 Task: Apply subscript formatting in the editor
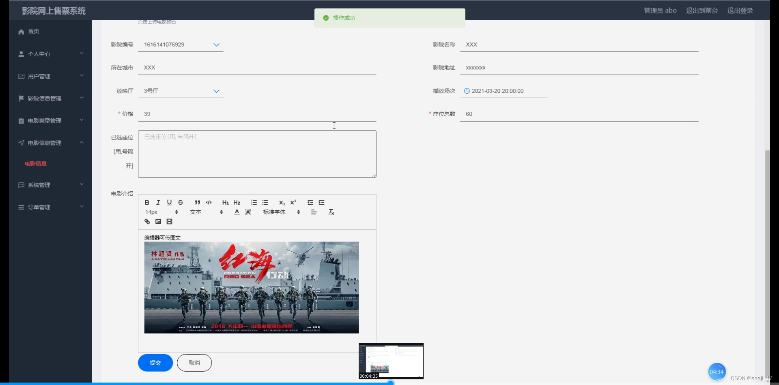coord(282,203)
